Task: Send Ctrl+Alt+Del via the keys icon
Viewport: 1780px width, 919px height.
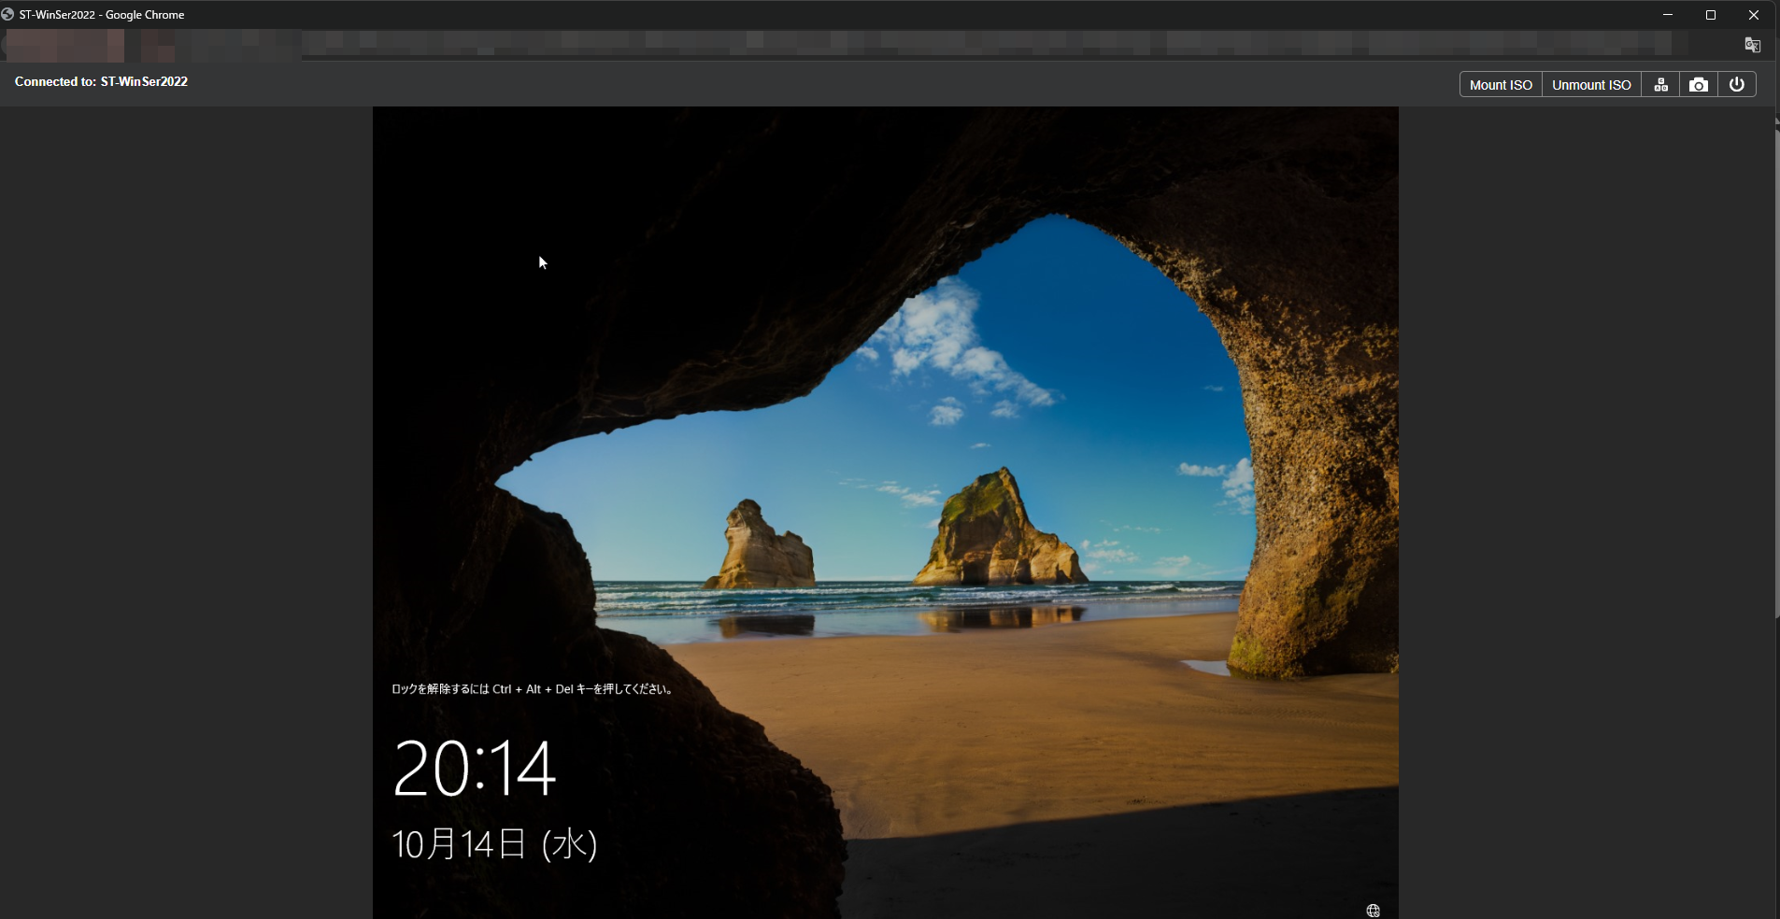Action: (x=1660, y=84)
